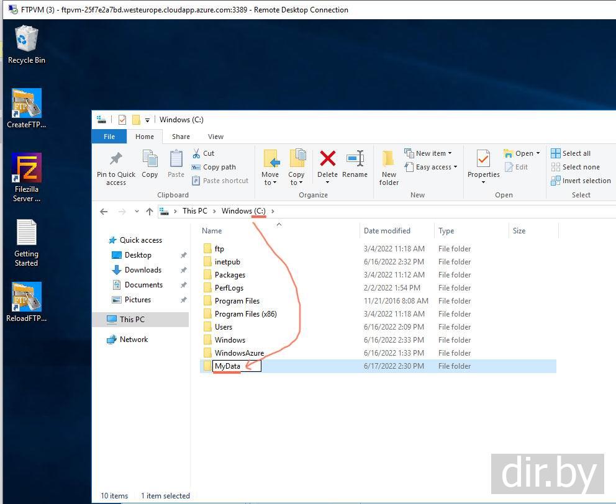Open the Recycle Bin desktop icon
This screenshot has width=616, height=504.
26,43
